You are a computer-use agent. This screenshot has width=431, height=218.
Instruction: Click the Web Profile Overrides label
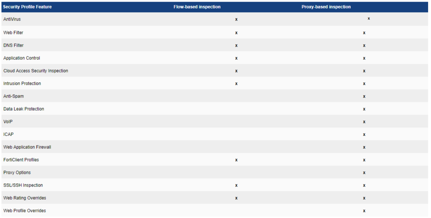click(24, 210)
